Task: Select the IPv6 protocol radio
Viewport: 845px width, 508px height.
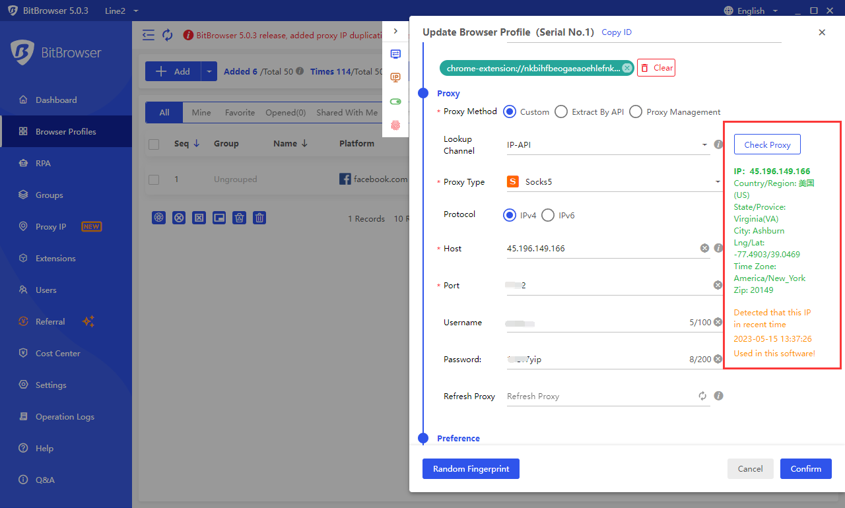Action: point(548,214)
